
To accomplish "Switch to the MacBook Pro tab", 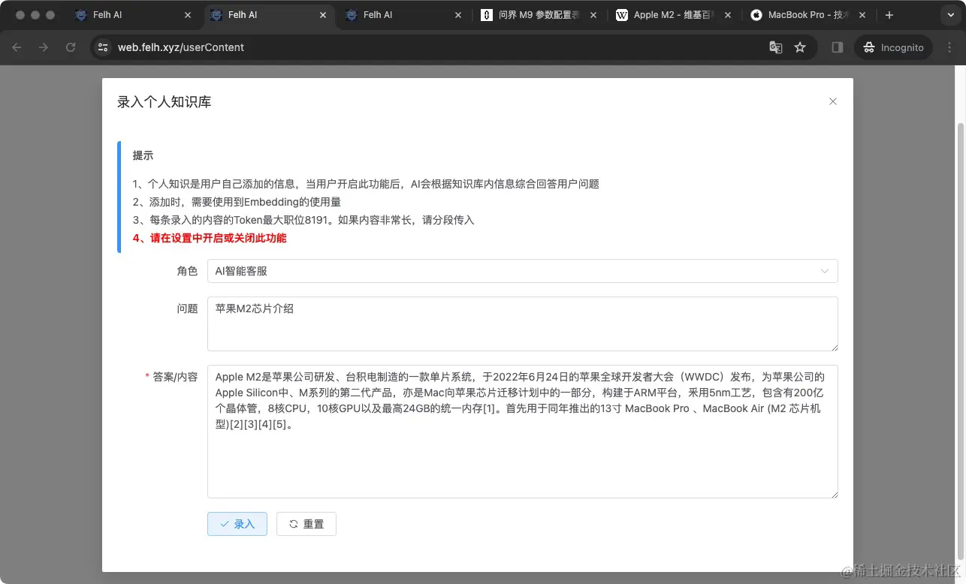I will [808, 15].
